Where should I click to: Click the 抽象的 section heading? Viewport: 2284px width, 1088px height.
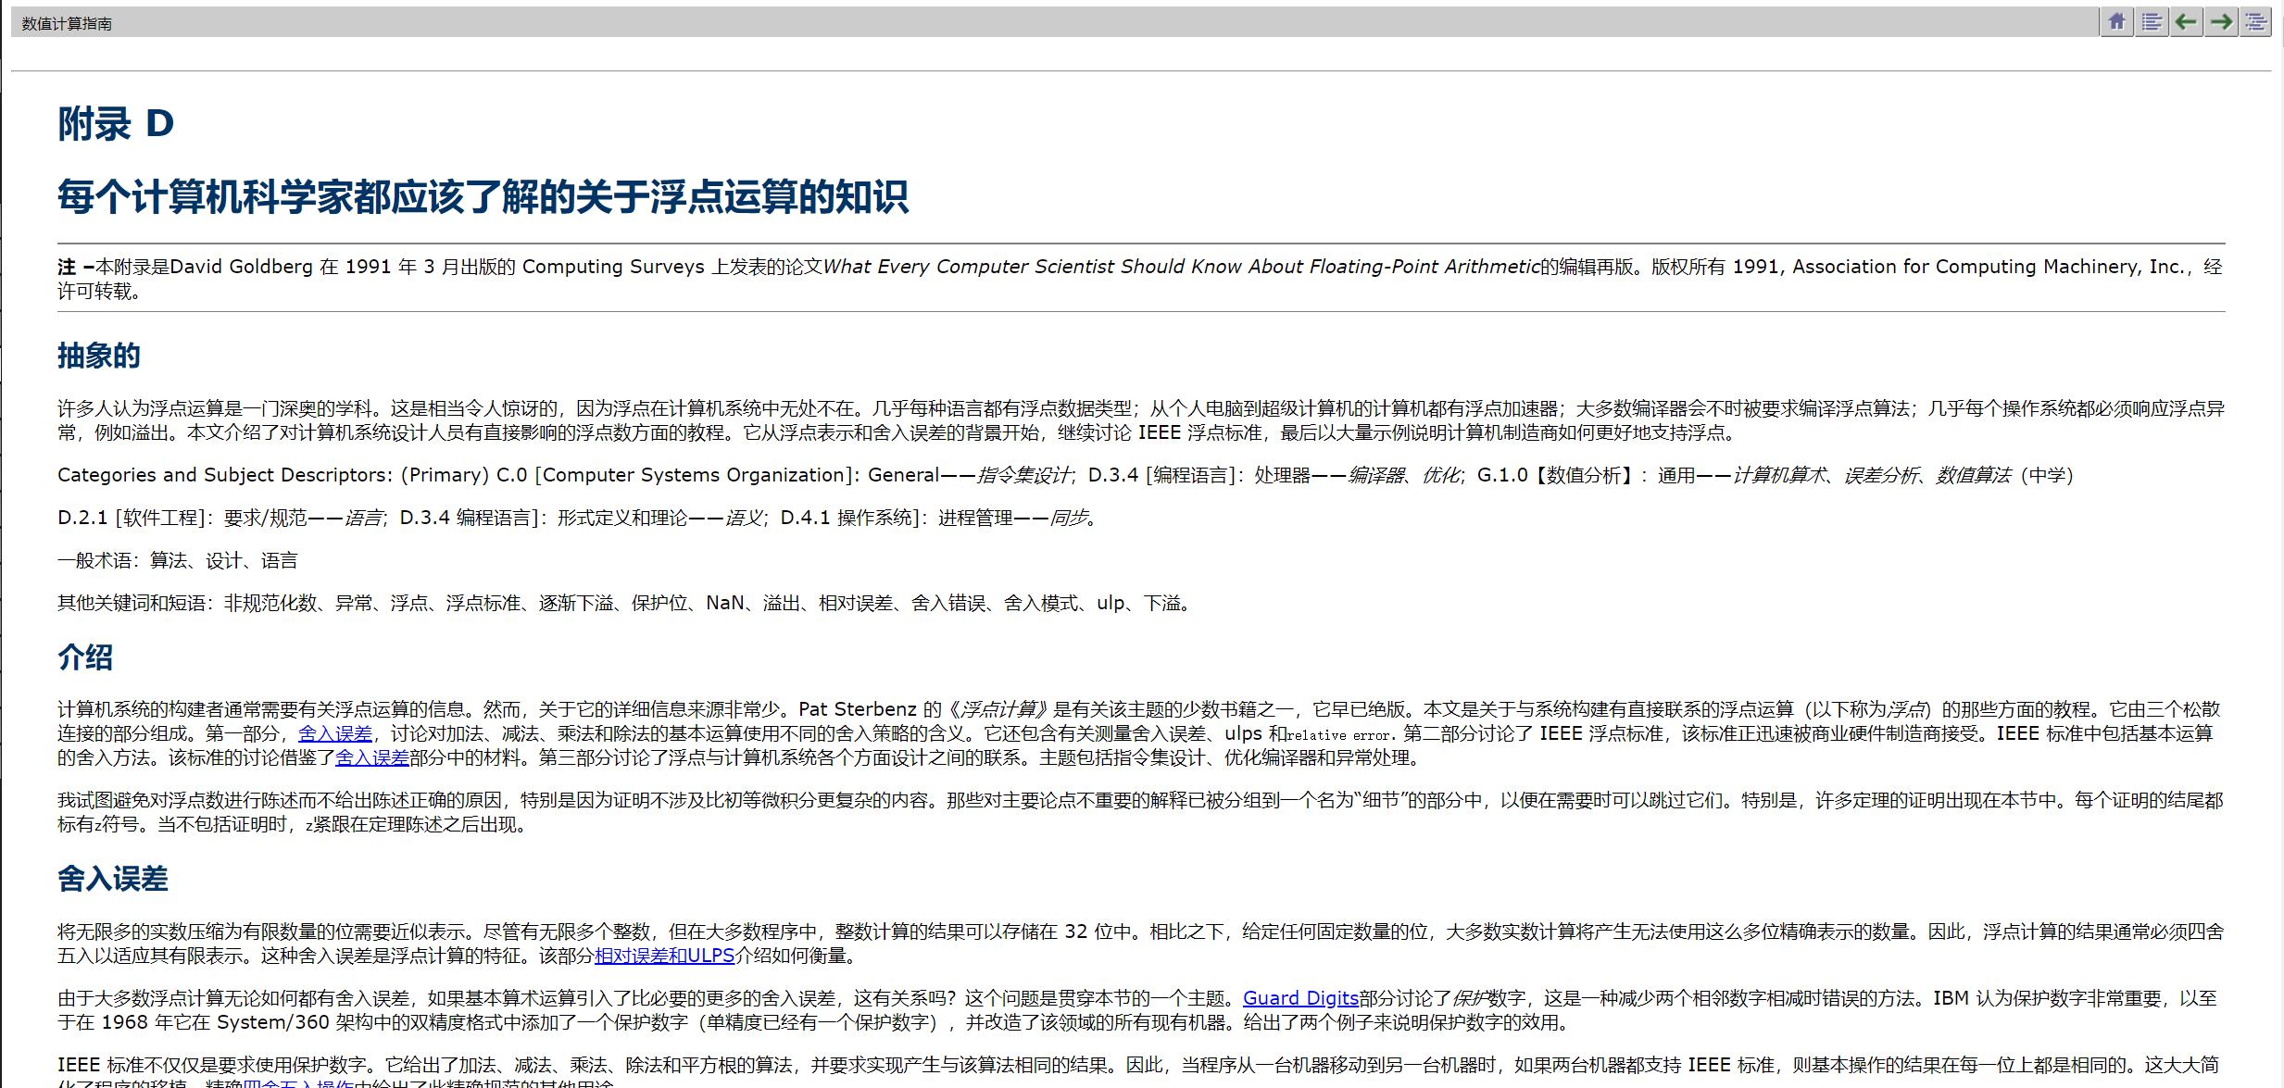98,356
